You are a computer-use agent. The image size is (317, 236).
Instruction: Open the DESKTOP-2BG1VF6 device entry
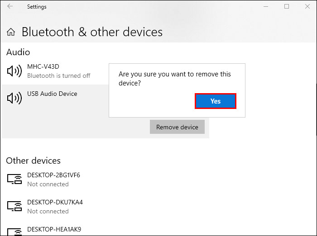point(53,175)
